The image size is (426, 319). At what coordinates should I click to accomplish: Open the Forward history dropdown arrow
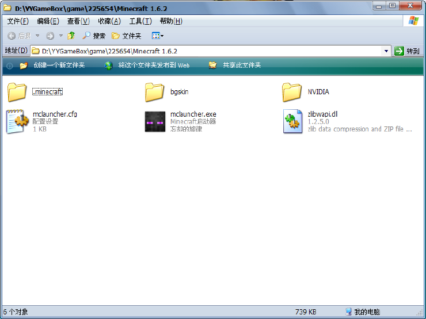[61, 36]
